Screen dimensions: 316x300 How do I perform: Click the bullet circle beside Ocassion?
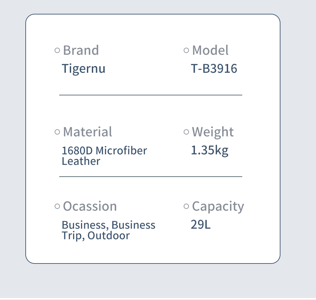57,206
